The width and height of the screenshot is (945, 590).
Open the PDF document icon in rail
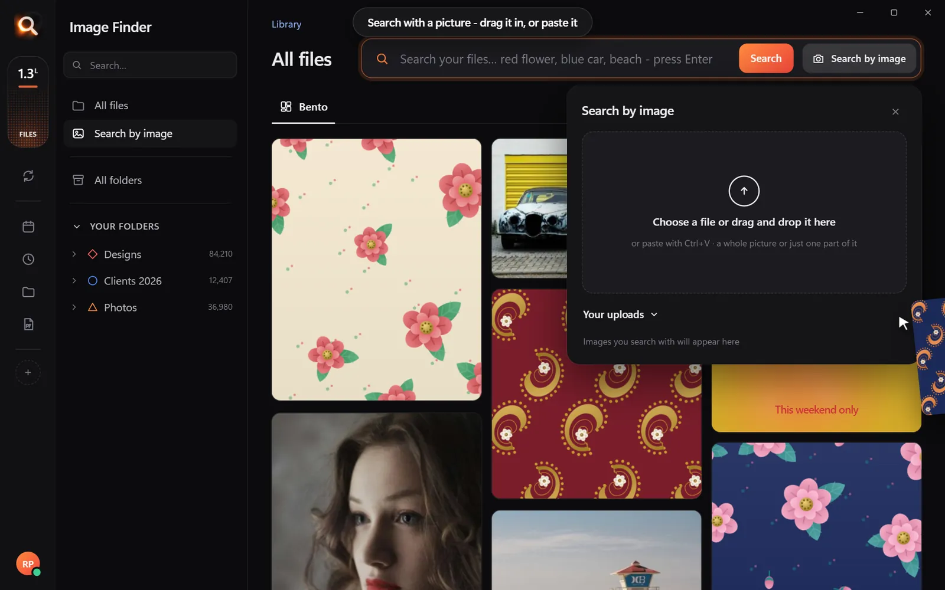tap(28, 324)
